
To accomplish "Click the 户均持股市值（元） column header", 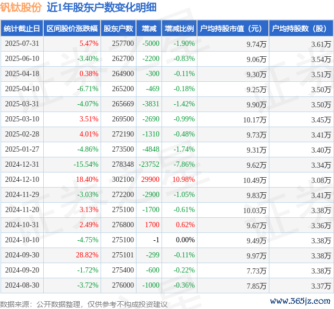I will click(233, 28).
